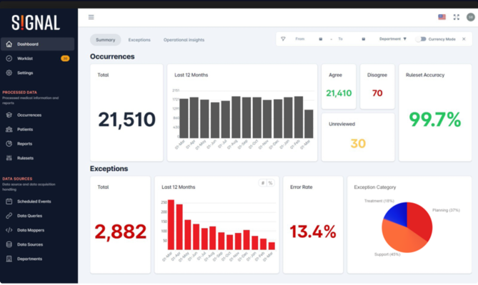Toggle the Currency Mode switch

pyautogui.click(x=422, y=39)
